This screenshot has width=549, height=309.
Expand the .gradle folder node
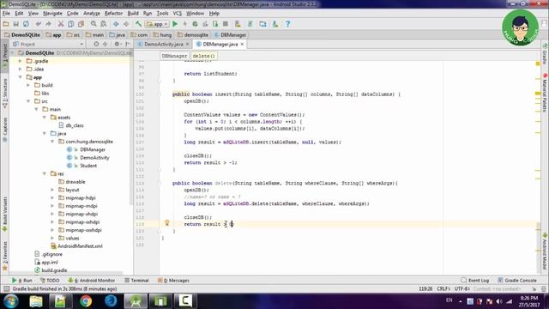coord(21,61)
